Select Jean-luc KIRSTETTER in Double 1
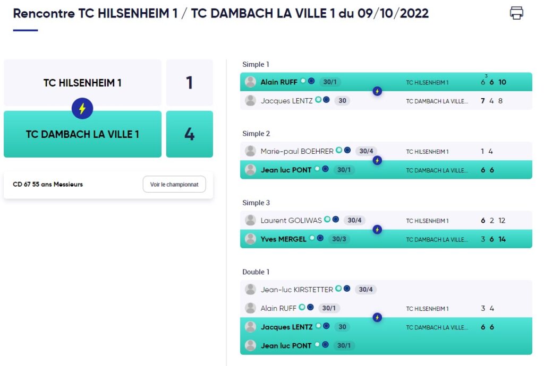544x366 pixels. point(296,290)
